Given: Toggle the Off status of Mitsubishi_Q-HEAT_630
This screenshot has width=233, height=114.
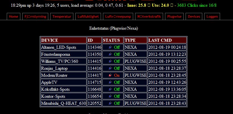Looking at the screenshot, I should pyautogui.click(x=117, y=103).
